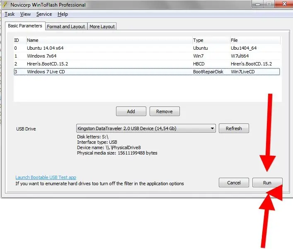
Task: Open the Help menu
Action: click(63, 14)
